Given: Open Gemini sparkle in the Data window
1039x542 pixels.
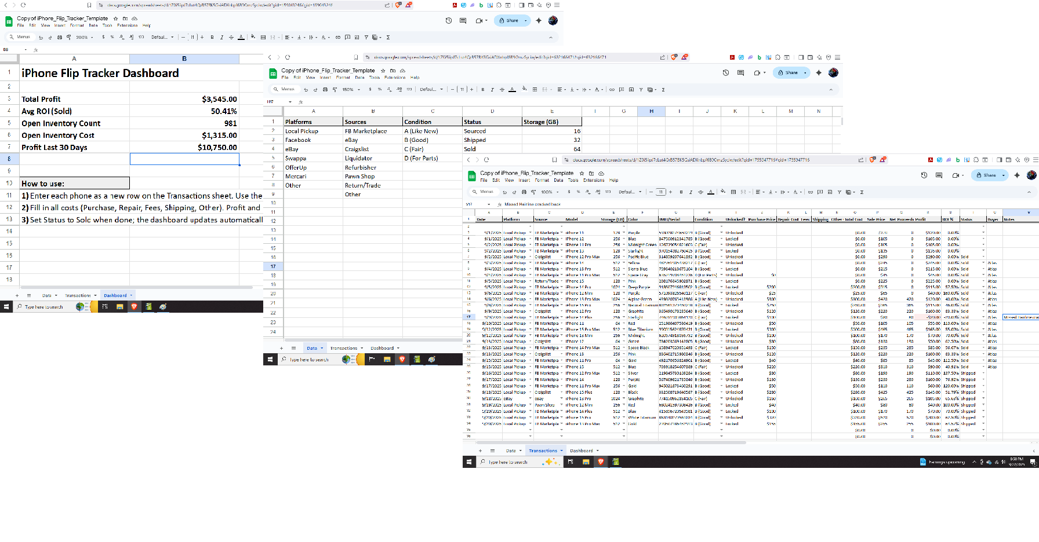Looking at the screenshot, I should click(819, 72).
